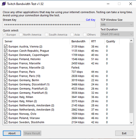Click the '4525 kbps' bandwidth value
Screen dimensions: 136x139
[x=78, y=89]
